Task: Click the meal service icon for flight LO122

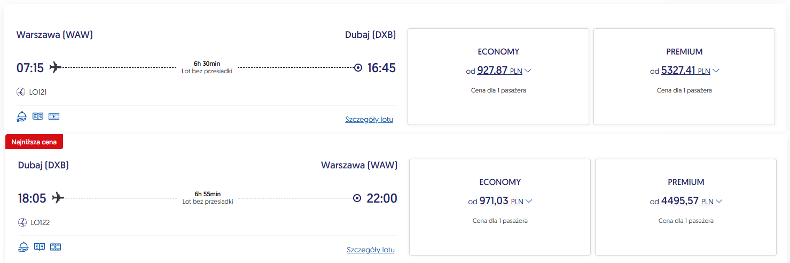Action: [24, 246]
